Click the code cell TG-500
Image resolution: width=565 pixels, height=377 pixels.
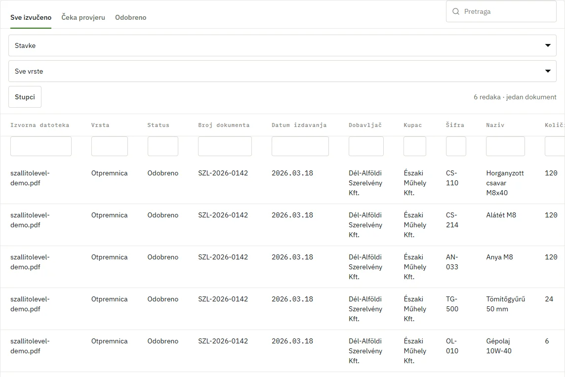click(452, 304)
